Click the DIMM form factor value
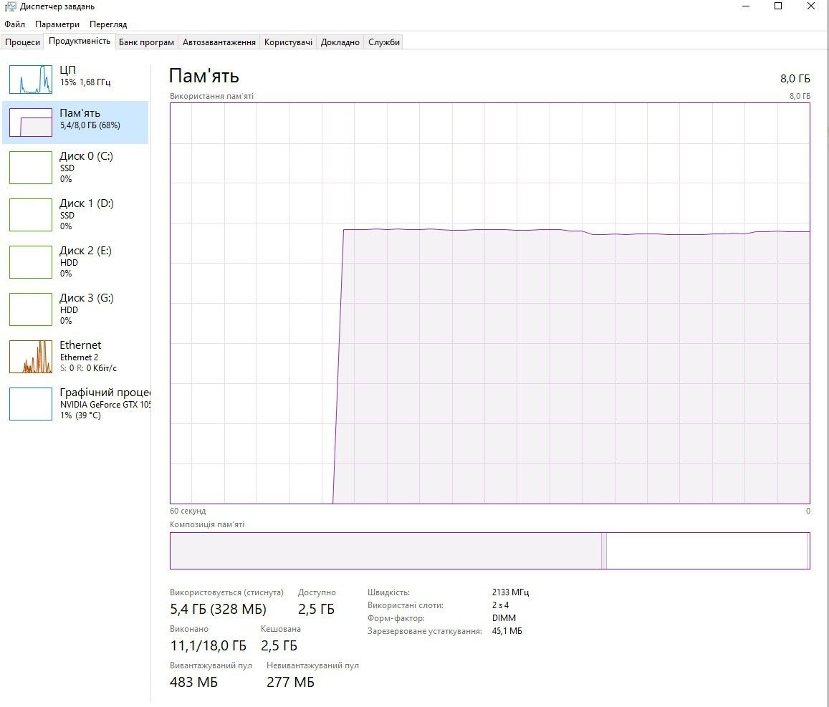 tap(504, 617)
